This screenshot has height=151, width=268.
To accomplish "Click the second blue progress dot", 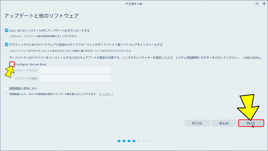I will coord(124,141).
